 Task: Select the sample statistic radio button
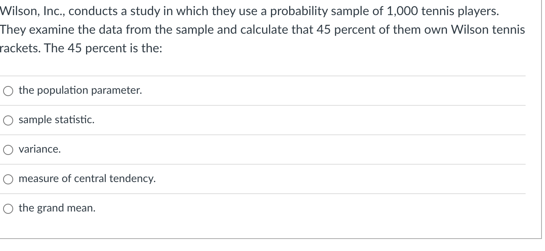(x=8, y=120)
